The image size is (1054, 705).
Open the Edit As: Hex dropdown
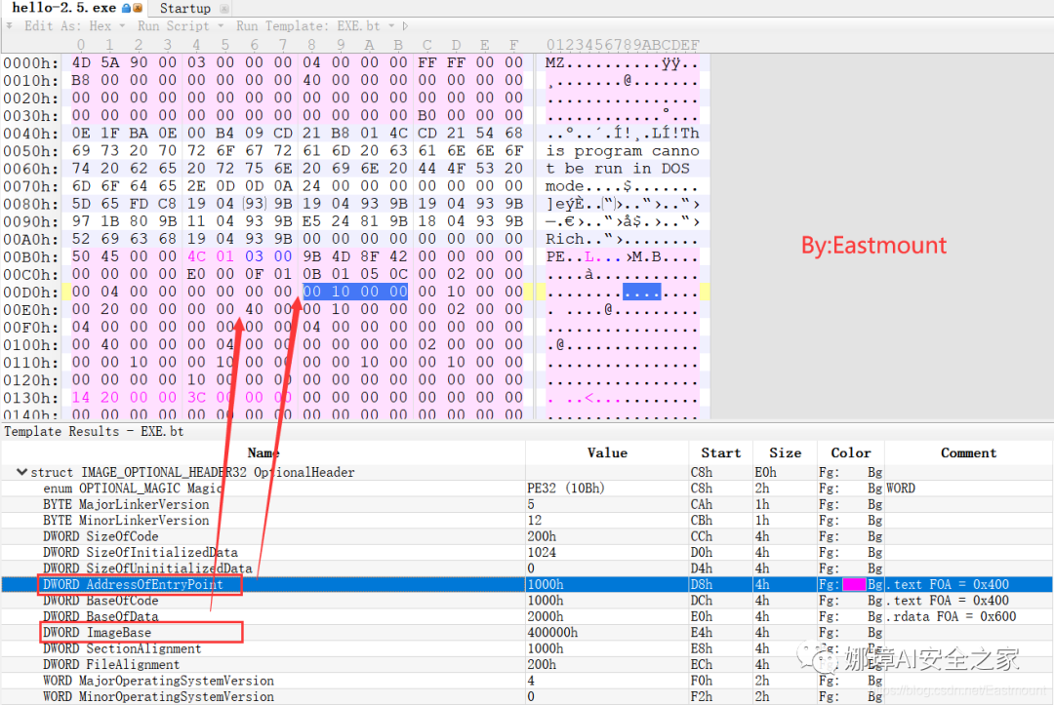[74, 26]
